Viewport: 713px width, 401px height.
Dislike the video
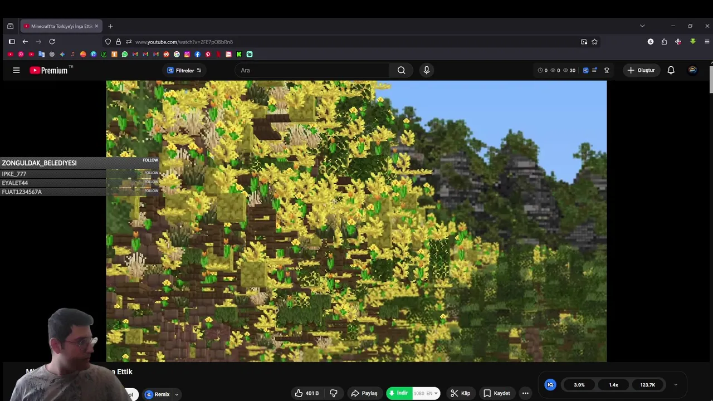click(x=334, y=393)
